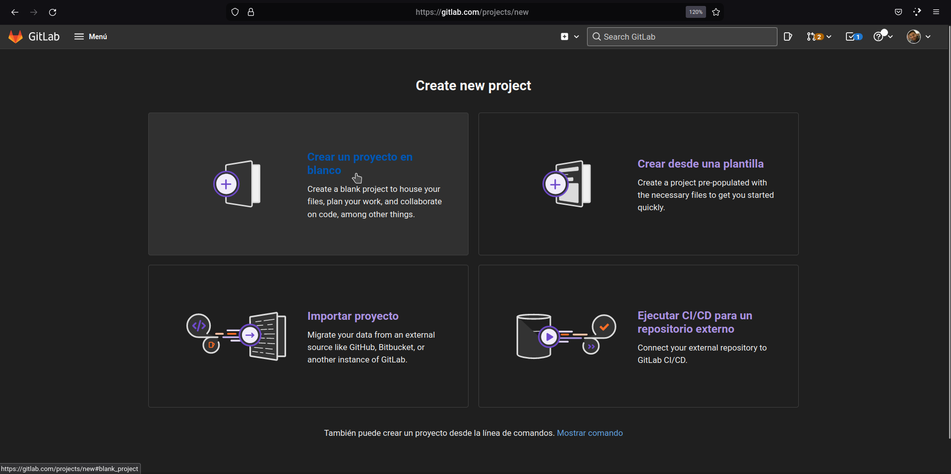The height and width of the screenshot is (474, 951).
Task: Expand the user profile dropdown chevron
Action: [928, 37]
